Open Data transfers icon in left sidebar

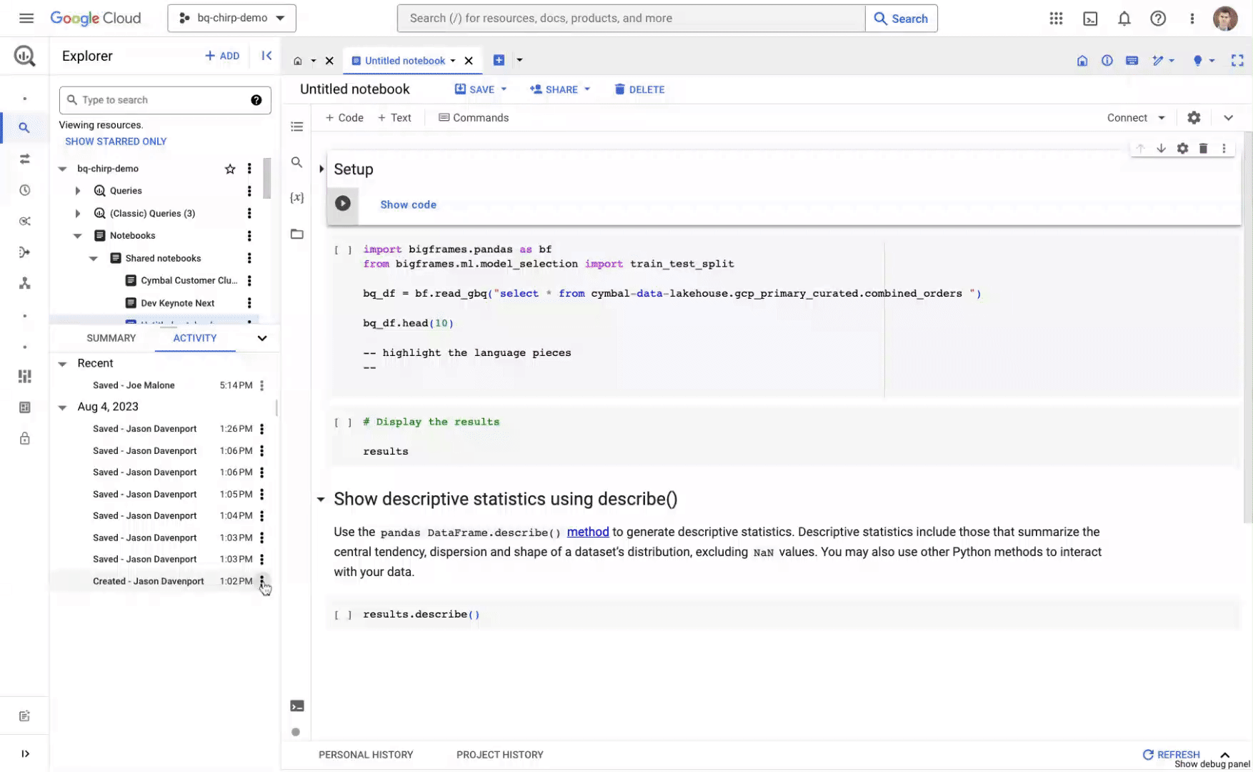[24, 159]
